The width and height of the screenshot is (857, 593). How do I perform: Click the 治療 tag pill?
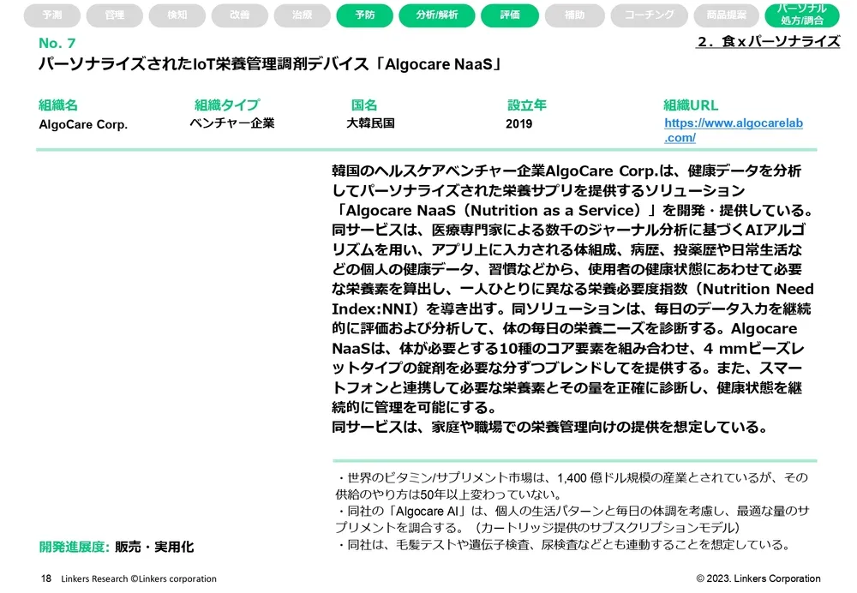[303, 15]
